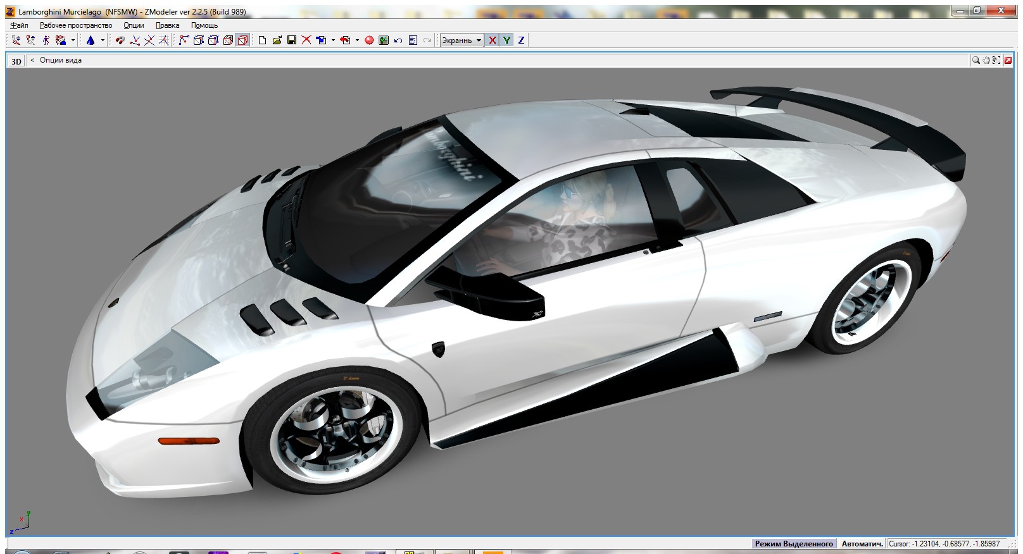Click the Автоматич. status button
1023x554 pixels.
[862, 543]
